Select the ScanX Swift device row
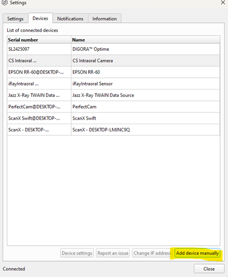Image resolution: width=228 pixels, height=277 pixels. (114, 118)
